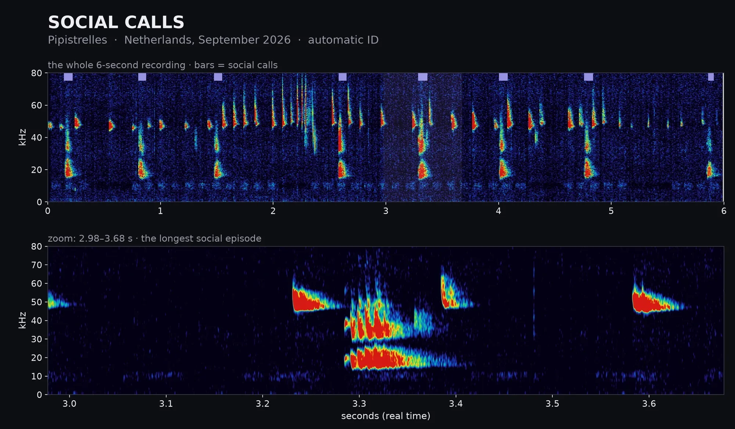Click the "the whole 6-second recording" caption
The image size is (735, 429).
(x=116, y=65)
